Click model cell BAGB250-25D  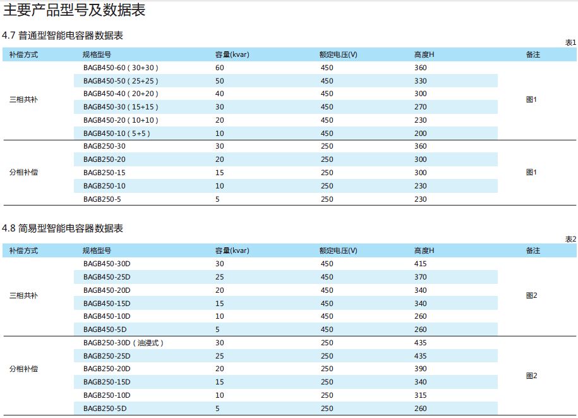click(107, 356)
